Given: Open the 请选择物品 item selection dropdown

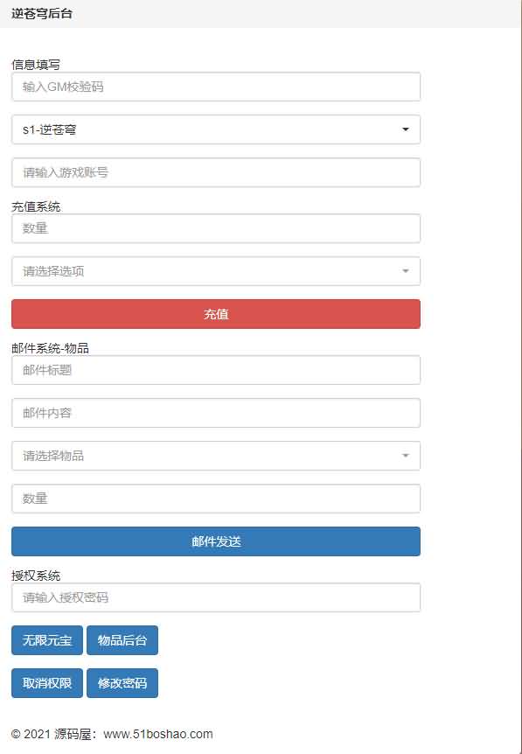Looking at the screenshot, I should point(216,455).
